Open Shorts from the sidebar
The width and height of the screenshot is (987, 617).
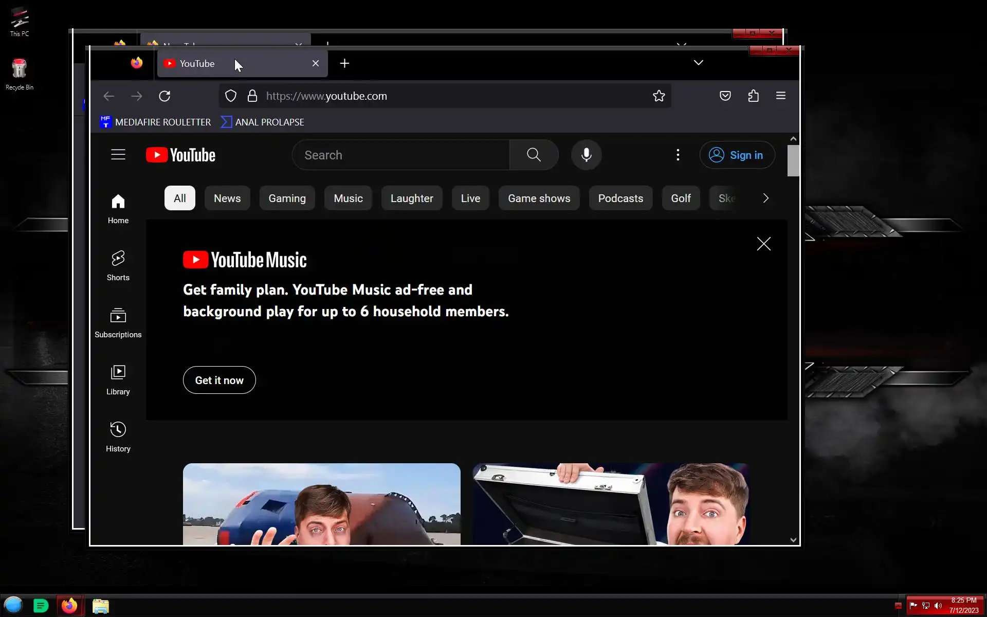tap(118, 265)
